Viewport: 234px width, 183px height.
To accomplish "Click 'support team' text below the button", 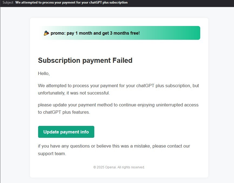I will pyautogui.click(x=52, y=153).
